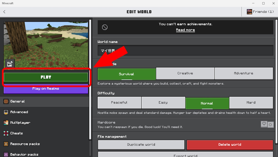Select Survival game mode
Image resolution: width=278 pixels, height=157 pixels.
pyautogui.click(x=126, y=74)
